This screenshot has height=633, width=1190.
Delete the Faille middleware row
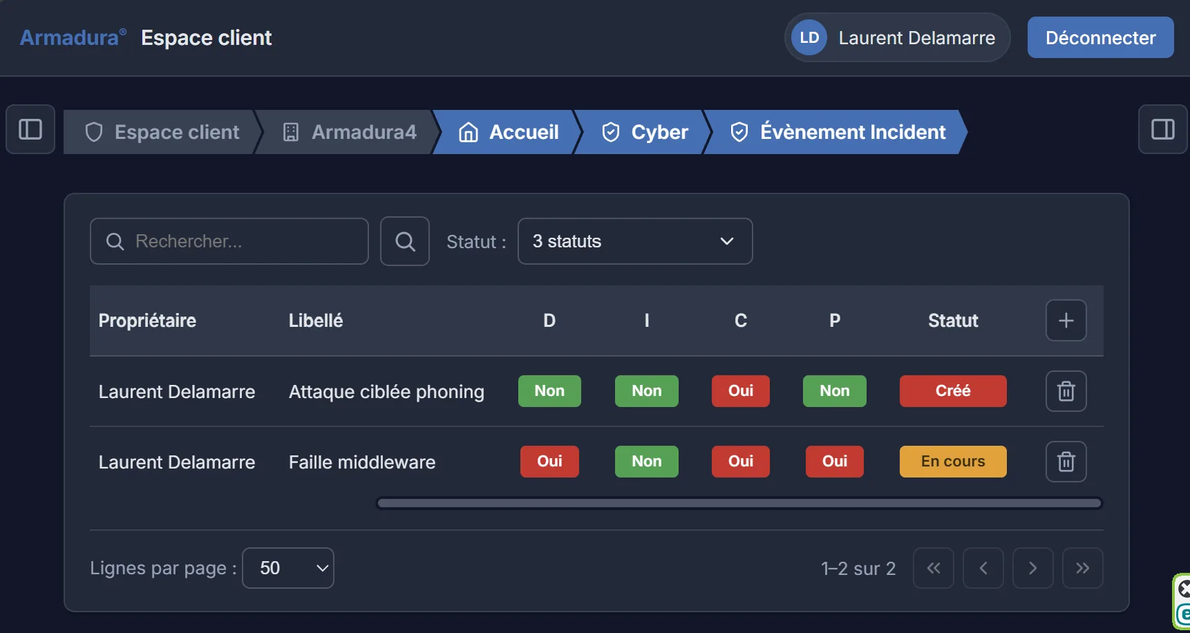[x=1066, y=462]
